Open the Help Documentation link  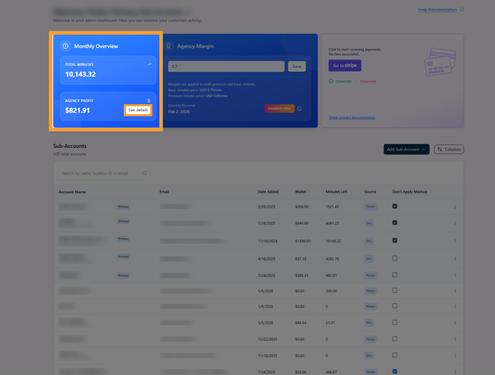(437, 9)
